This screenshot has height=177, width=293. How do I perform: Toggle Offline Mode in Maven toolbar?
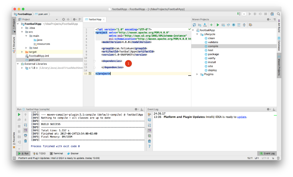point(229,25)
